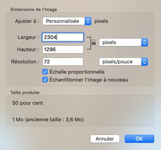Click the blue arrows beside pixels unit
This screenshot has width=161, height=150.
pyautogui.click(x=145, y=42)
